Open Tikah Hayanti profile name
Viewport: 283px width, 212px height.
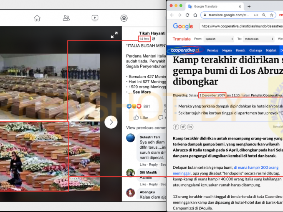point(152,33)
